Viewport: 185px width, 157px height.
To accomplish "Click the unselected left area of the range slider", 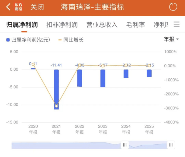I will click(x=66, y=145).
